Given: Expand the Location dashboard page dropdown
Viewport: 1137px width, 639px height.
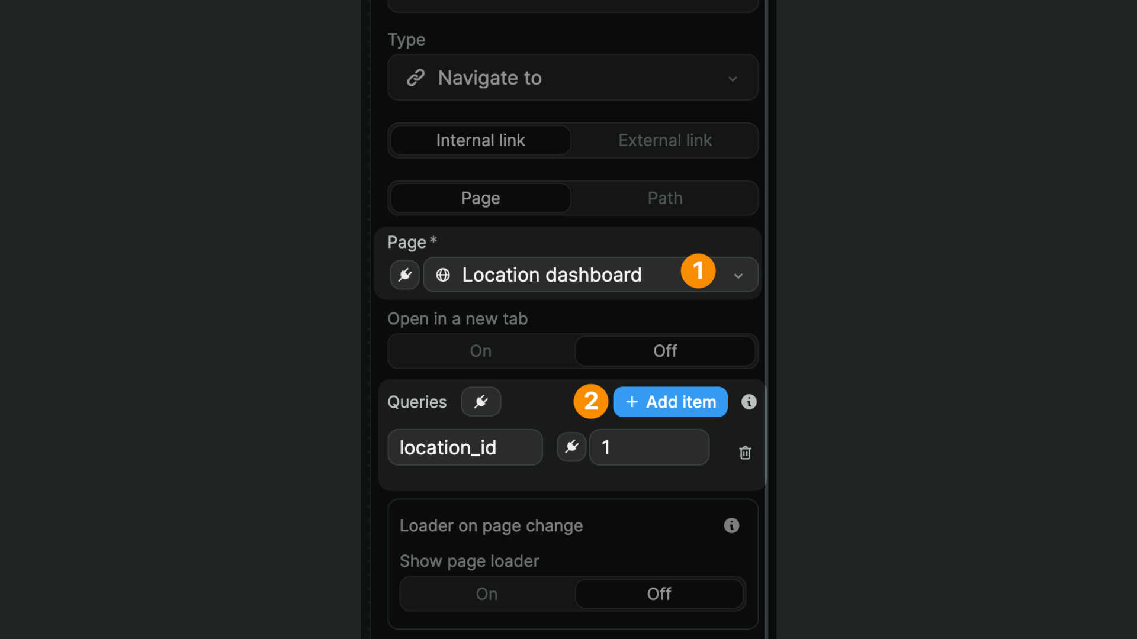Looking at the screenshot, I should (x=737, y=275).
